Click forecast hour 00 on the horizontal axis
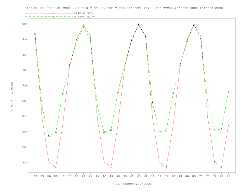Screen dimensions: 249x192 [35, 176]
